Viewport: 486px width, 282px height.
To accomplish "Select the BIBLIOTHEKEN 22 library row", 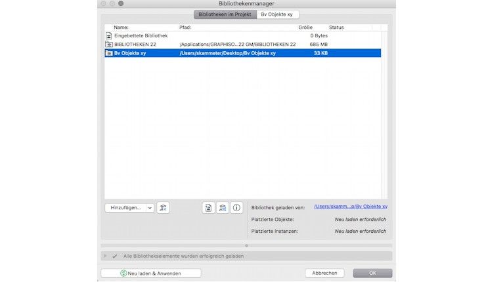I will coord(243,44).
